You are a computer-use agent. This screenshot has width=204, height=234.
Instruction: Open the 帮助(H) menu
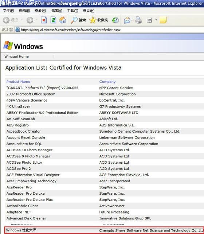tap(89, 11)
